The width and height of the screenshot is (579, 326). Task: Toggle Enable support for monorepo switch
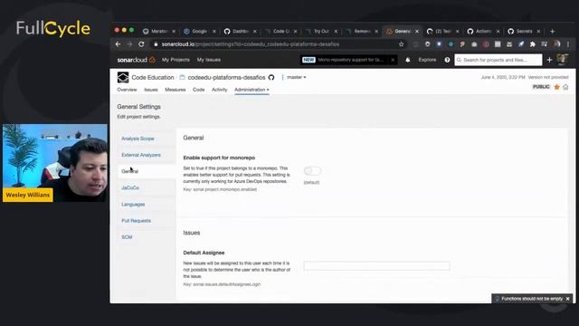coord(312,171)
